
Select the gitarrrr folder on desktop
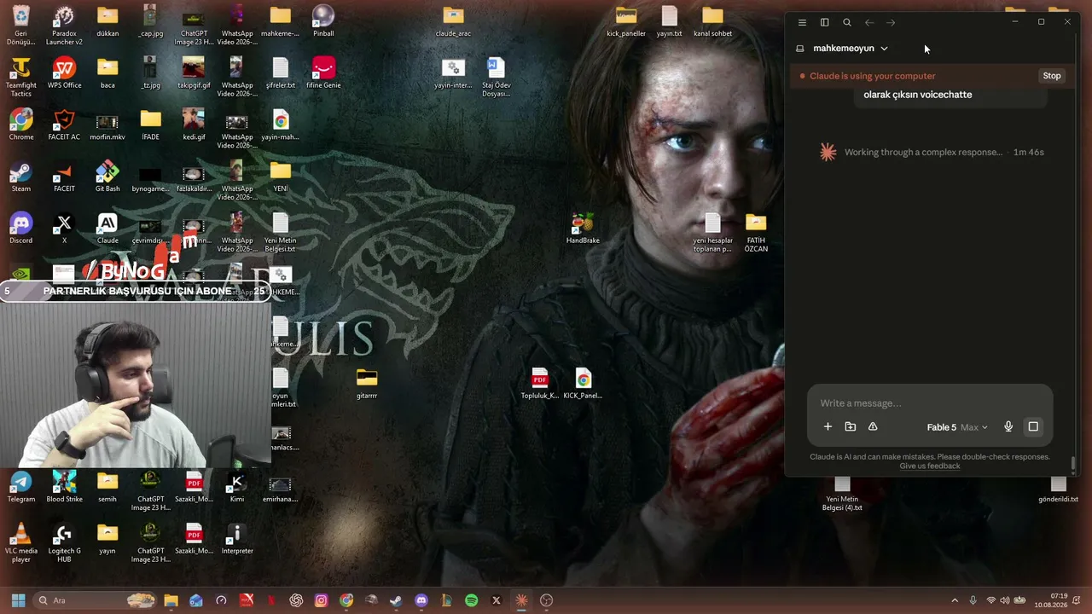click(367, 384)
